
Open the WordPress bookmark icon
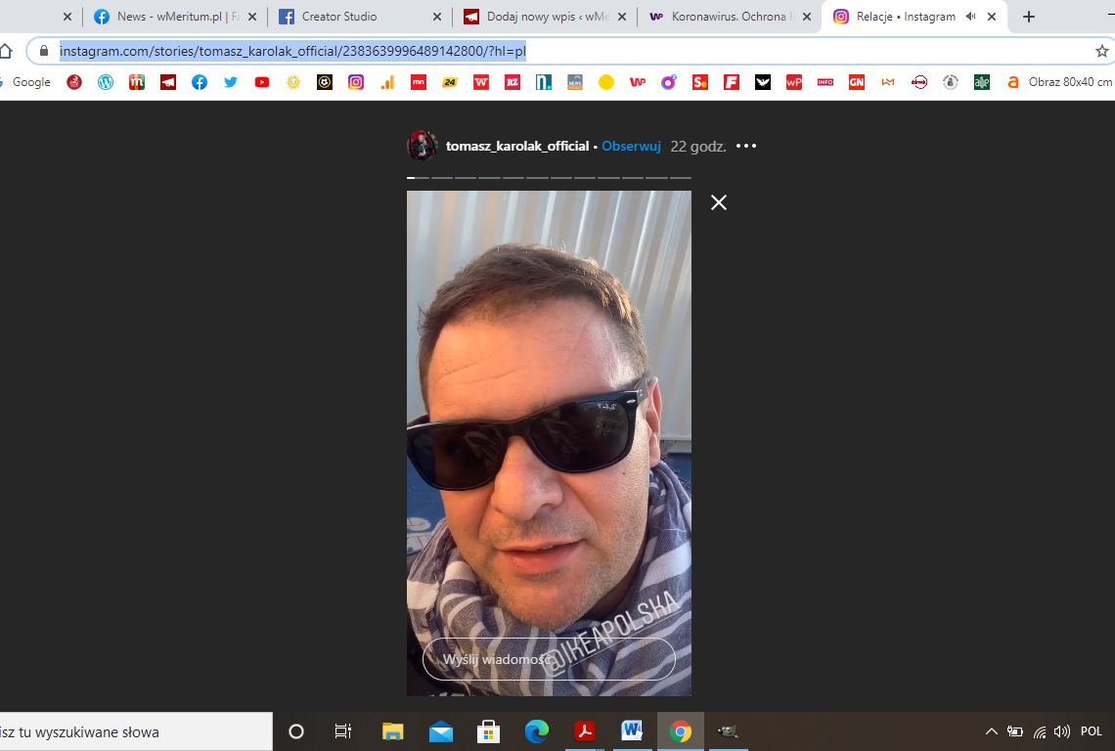(x=106, y=82)
